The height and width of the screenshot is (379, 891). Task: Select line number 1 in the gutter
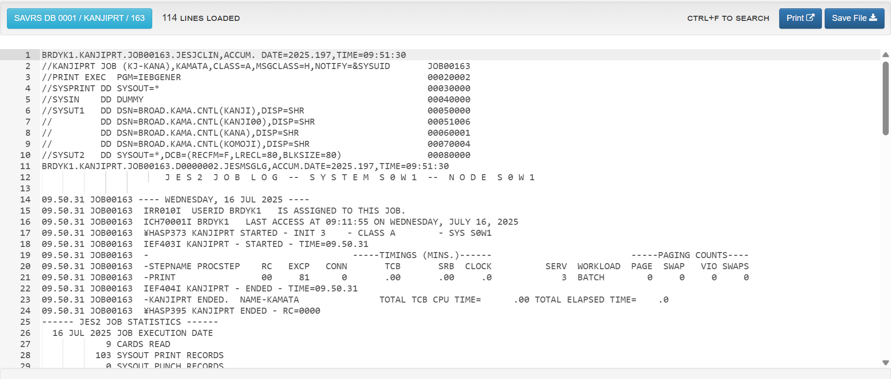(x=27, y=55)
